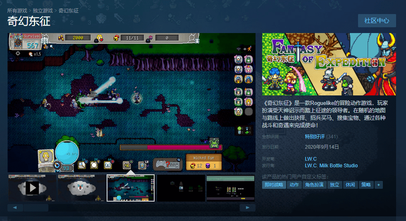406x221 pixels.
Task: Open publisher LW.C link
Action: pos(311,166)
